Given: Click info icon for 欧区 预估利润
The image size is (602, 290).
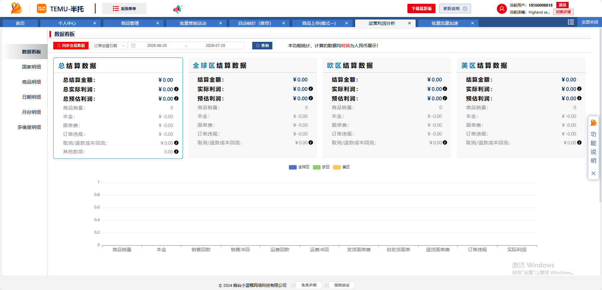Looking at the screenshot, I should pos(445,98).
